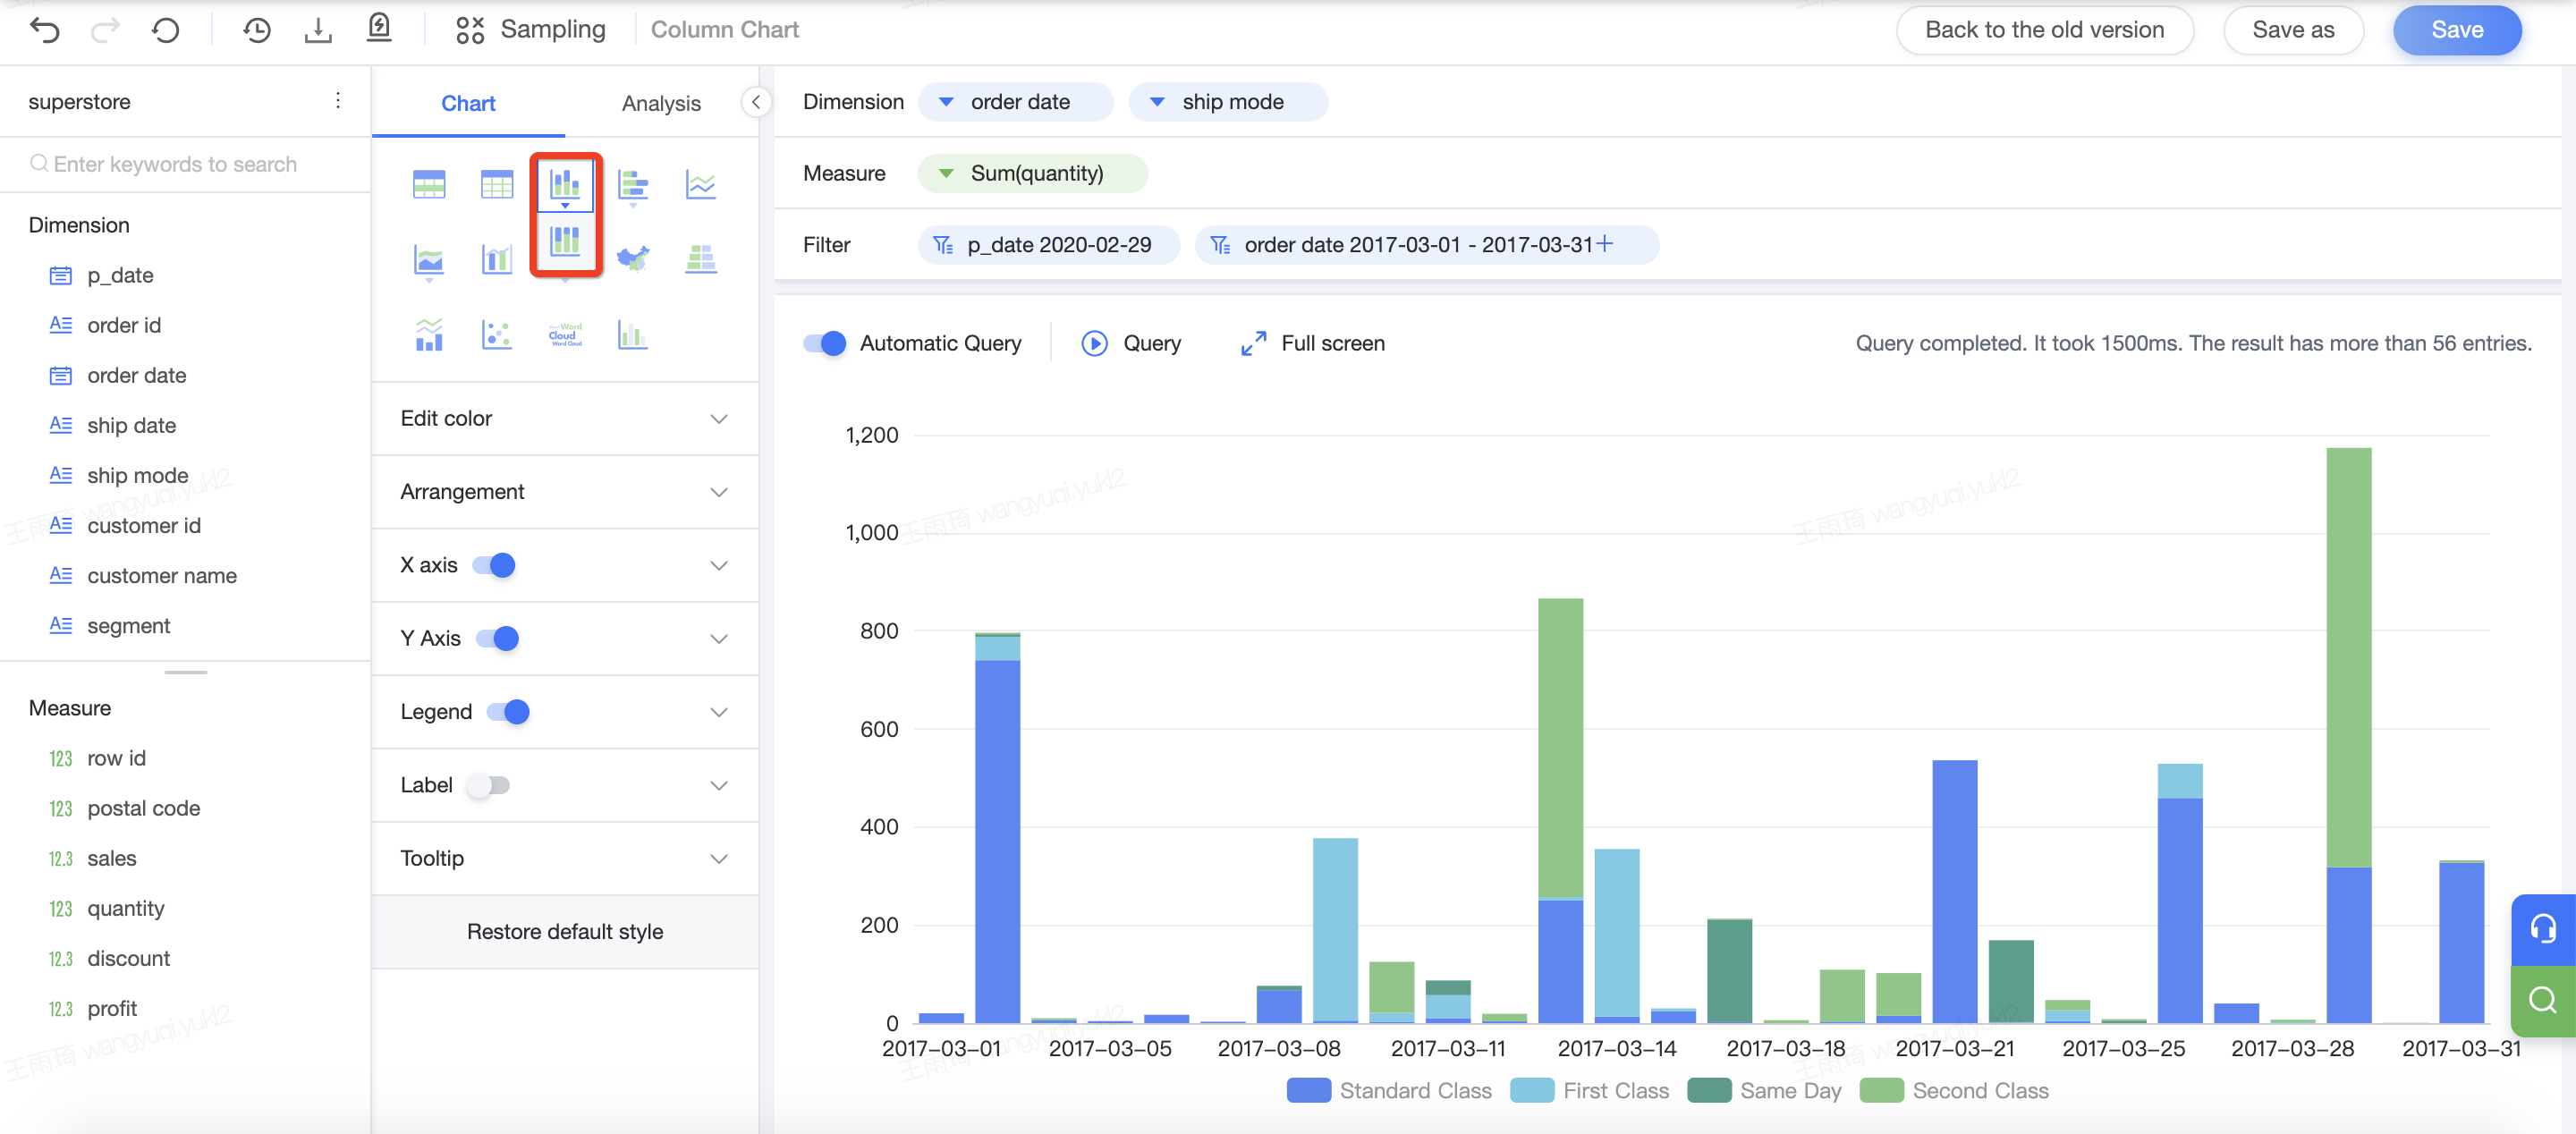Select the detail table chart type
The image size is (2576, 1134).
pyautogui.click(x=497, y=185)
